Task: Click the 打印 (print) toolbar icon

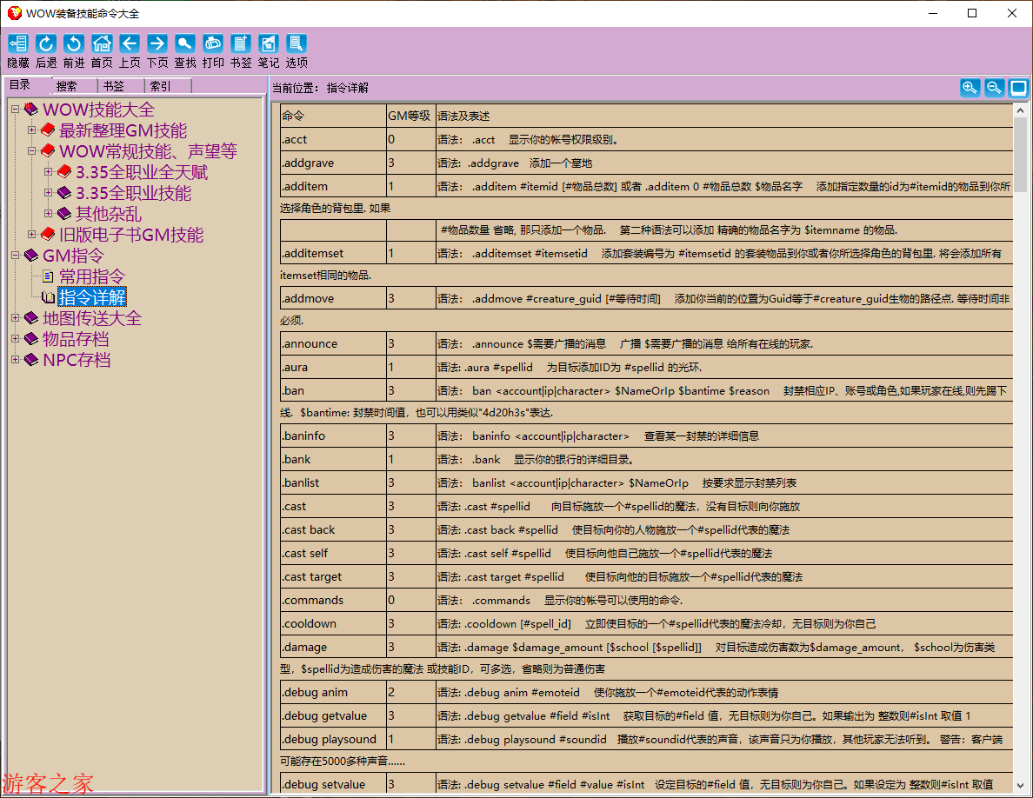Action: 213,43
